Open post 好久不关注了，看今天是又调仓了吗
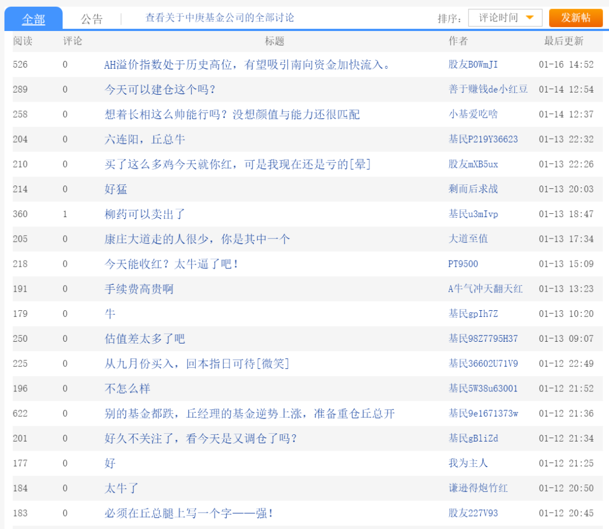Viewport: 609px width, 529px height. (x=200, y=438)
